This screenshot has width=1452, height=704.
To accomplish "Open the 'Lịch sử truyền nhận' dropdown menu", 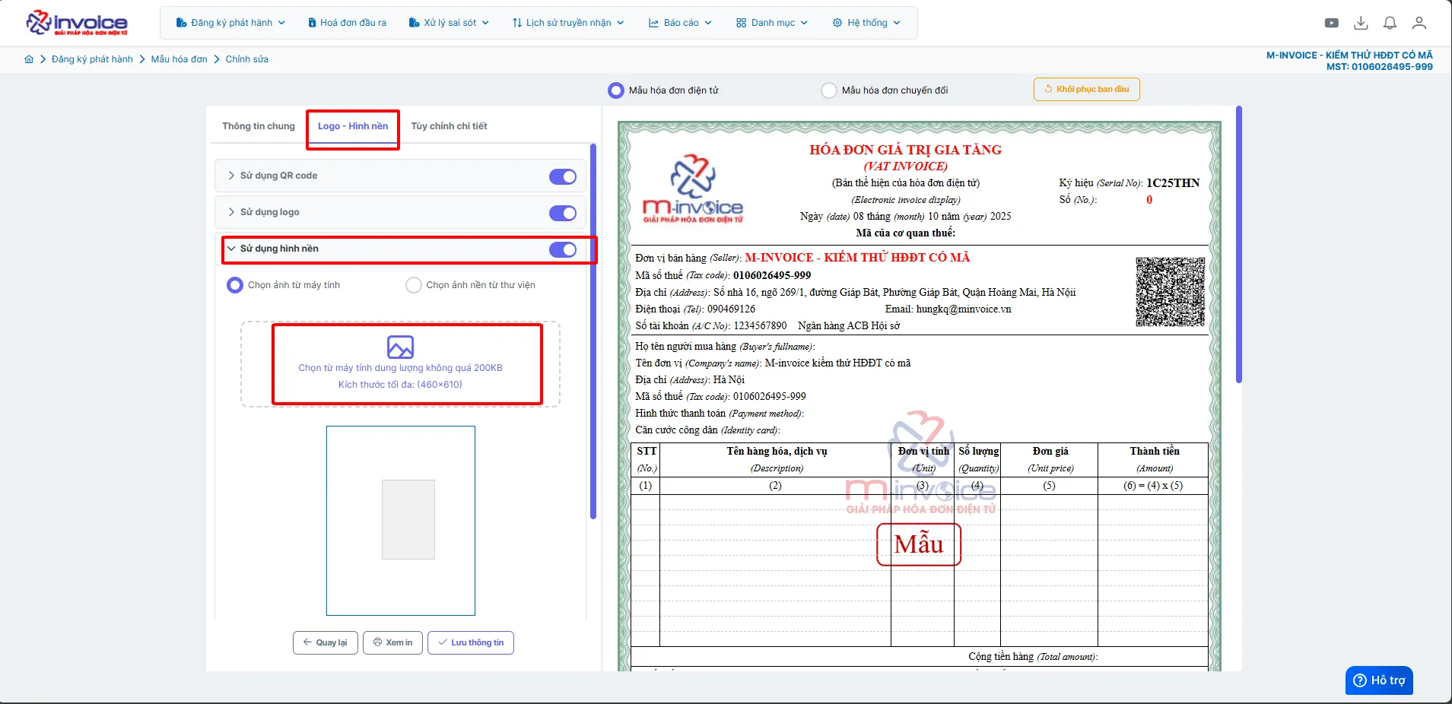I will pyautogui.click(x=568, y=23).
